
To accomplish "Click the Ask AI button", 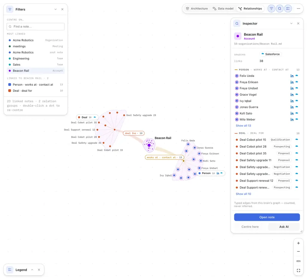I will click(x=284, y=227).
